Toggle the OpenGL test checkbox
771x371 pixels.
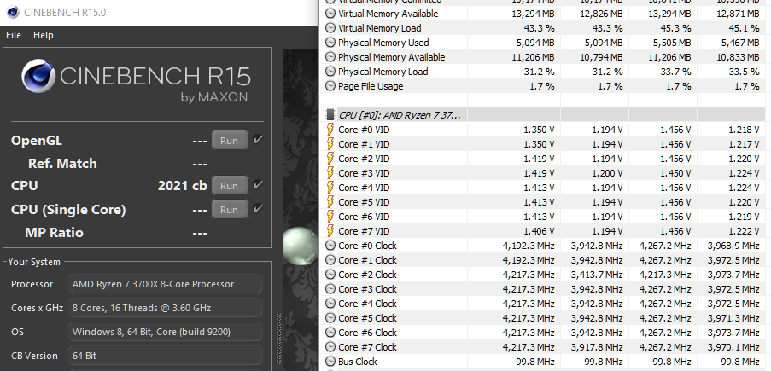click(x=258, y=140)
